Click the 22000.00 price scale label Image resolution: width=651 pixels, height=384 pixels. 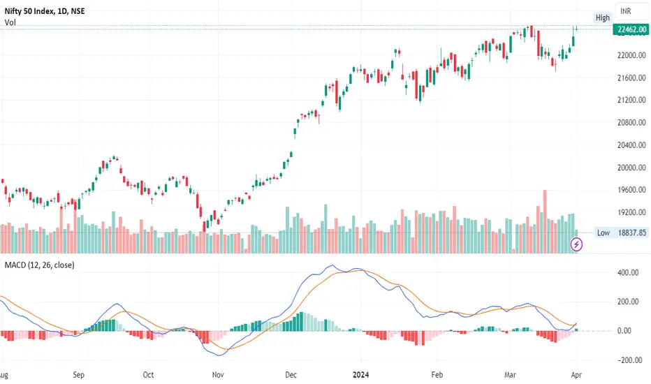click(x=631, y=55)
